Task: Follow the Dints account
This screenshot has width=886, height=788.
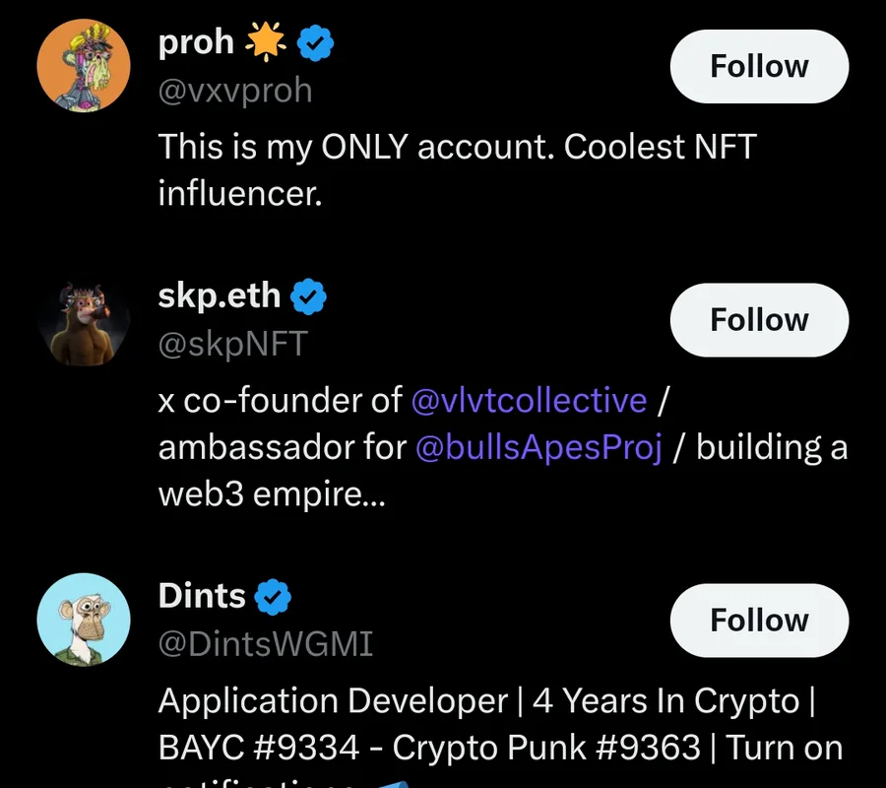Action: 759,621
